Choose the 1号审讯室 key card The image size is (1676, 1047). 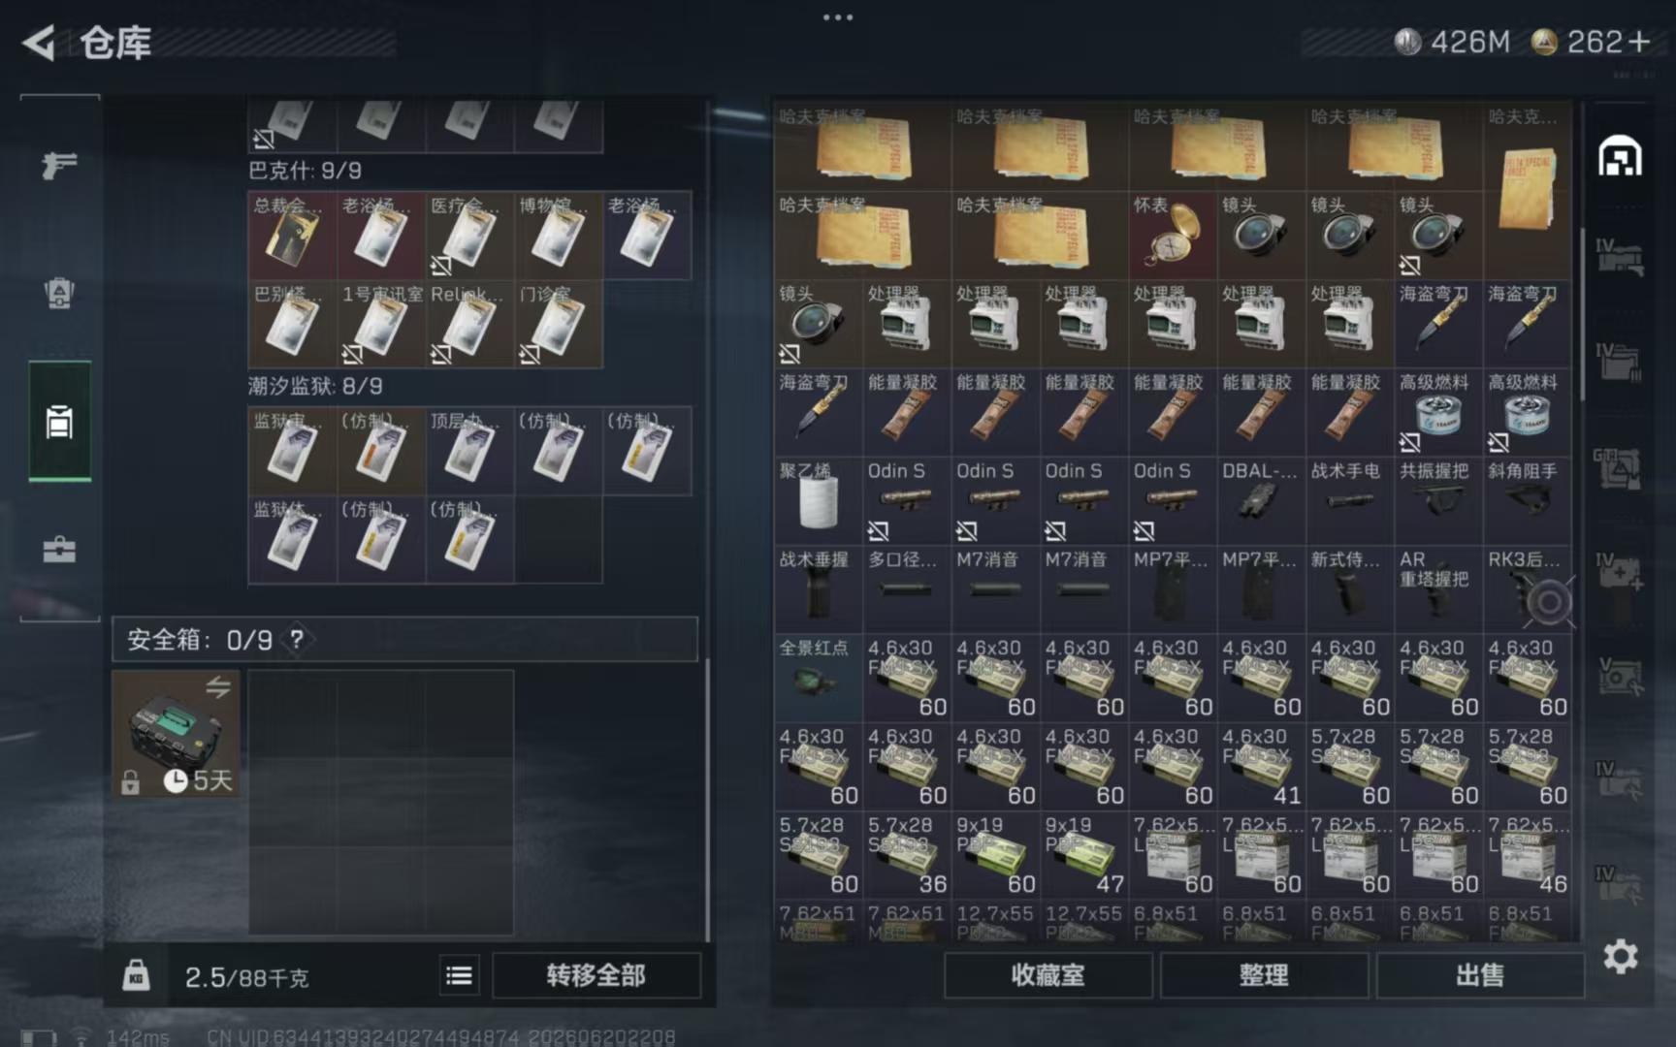(x=381, y=324)
